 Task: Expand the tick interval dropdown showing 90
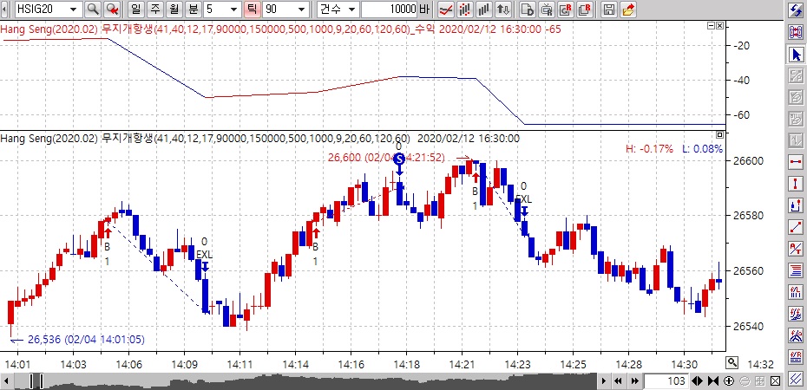[300, 10]
